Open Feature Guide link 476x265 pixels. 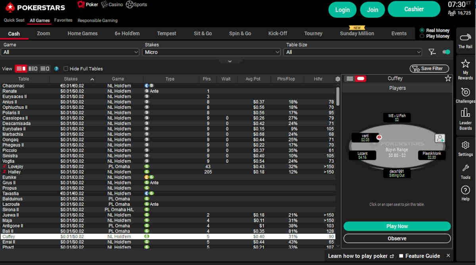(419, 256)
